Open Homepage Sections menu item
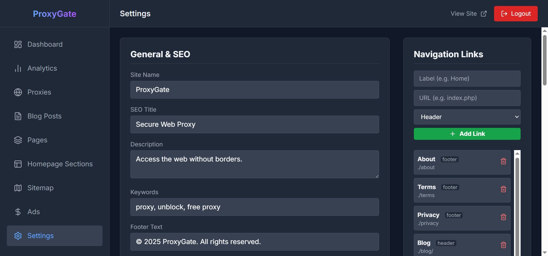This screenshot has width=548, height=256. coord(60,164)
